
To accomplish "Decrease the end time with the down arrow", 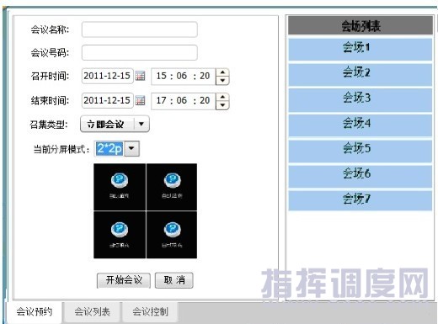I will 222,105.
